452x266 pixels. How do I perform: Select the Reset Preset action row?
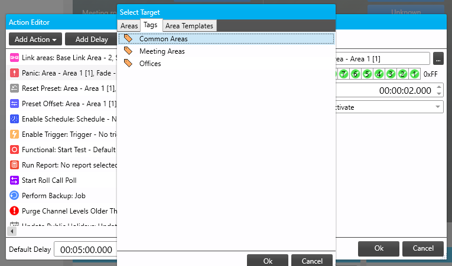(x=61, y=88)
